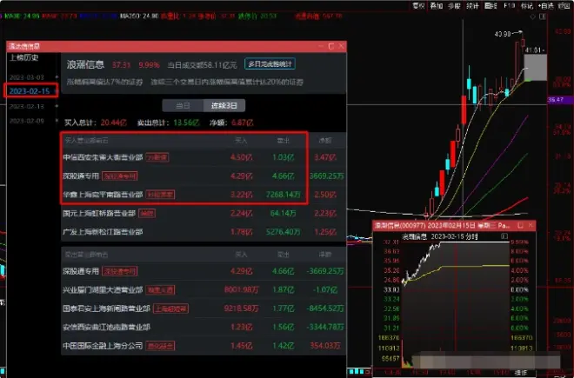
Task: Select date 2023-03-03 in history list
Action: [26, 77]
